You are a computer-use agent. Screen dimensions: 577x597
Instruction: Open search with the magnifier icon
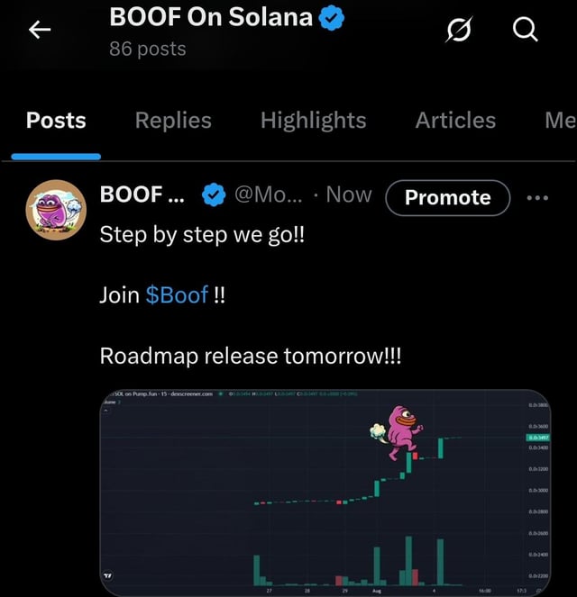(x=525, y=31)
